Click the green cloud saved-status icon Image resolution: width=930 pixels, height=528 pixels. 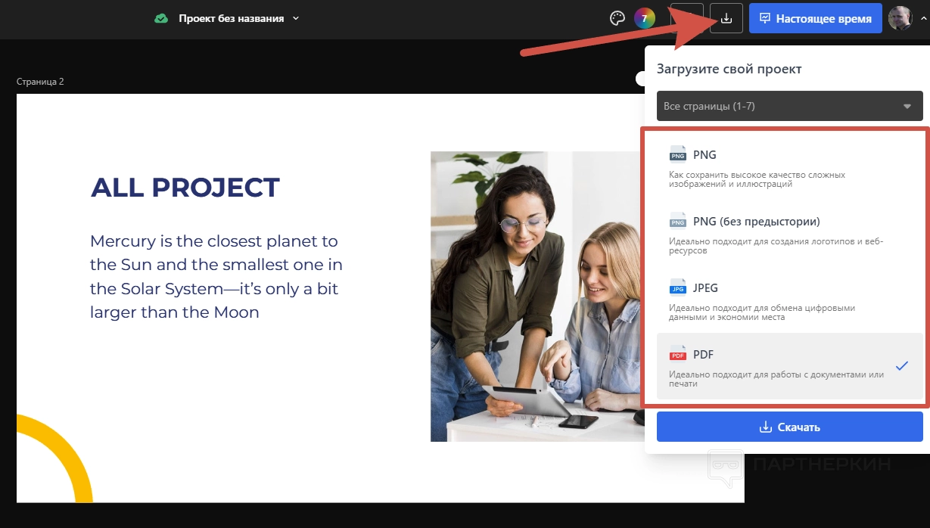[161, 19]
